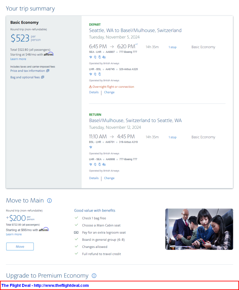Open Details for the departing flight
This screenshot has width=239, height=290.
94,92
